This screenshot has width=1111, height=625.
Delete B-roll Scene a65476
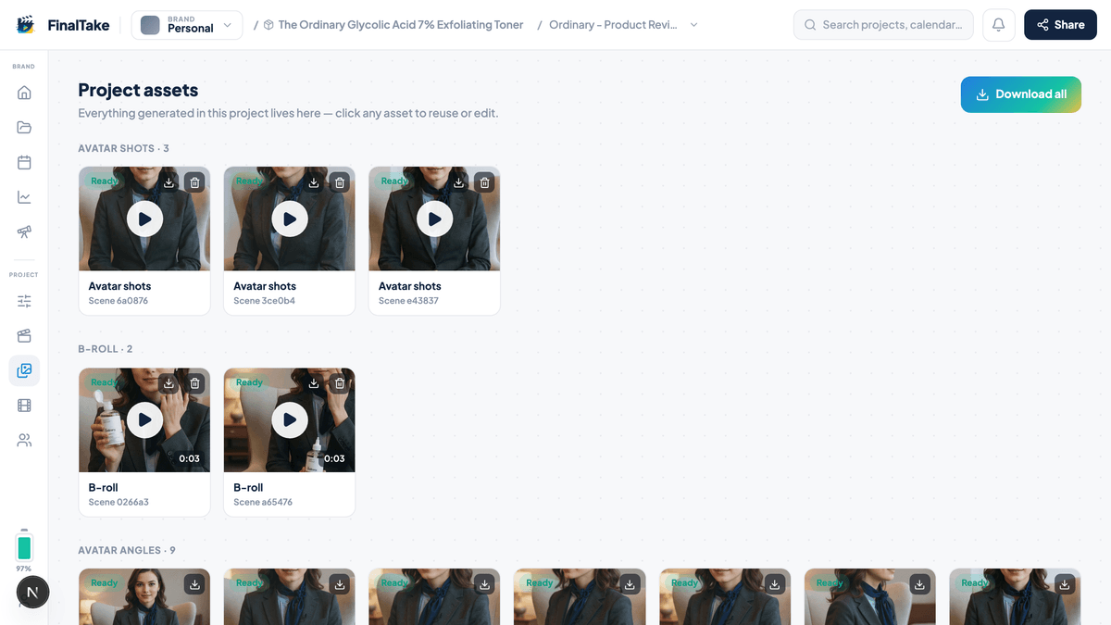click(x=340, y=383)
